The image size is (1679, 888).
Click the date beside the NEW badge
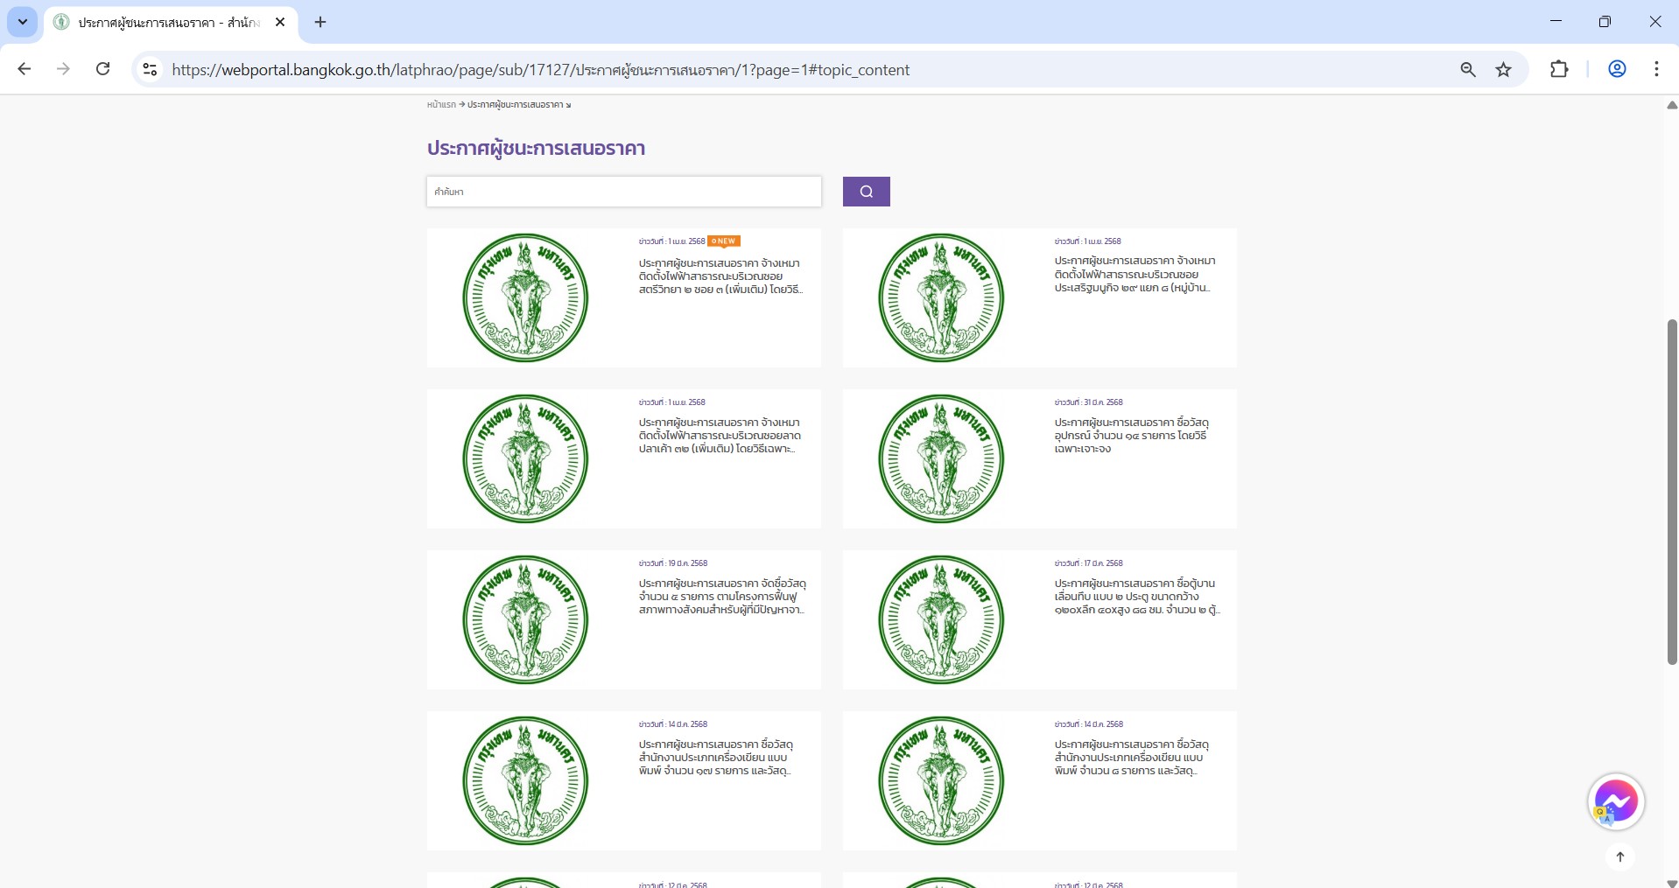(671, 241)
